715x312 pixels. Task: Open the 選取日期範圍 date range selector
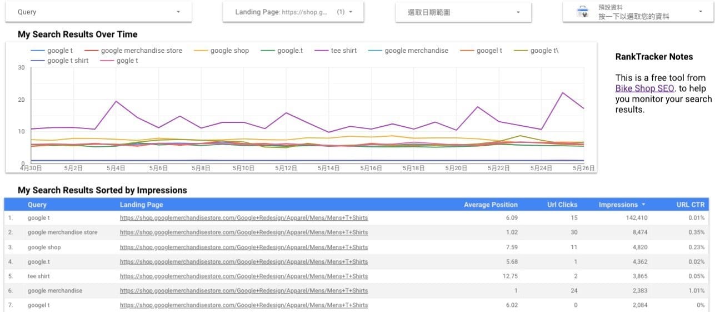[518, 12]
